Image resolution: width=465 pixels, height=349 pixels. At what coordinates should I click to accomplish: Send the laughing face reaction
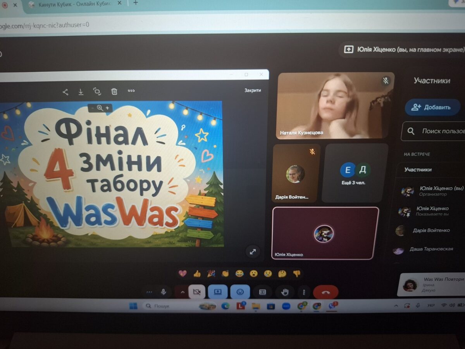click(x=239, y=273)
